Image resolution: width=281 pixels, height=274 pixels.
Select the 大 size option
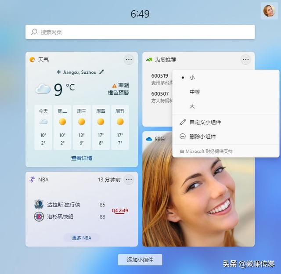point(226,106)
